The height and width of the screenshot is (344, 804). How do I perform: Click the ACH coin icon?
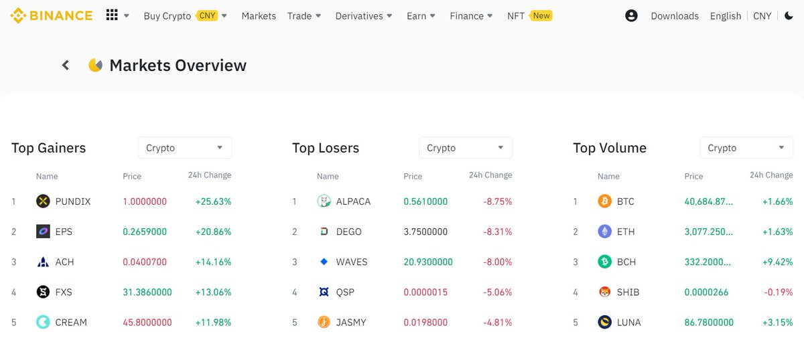[x=43, y=262]
